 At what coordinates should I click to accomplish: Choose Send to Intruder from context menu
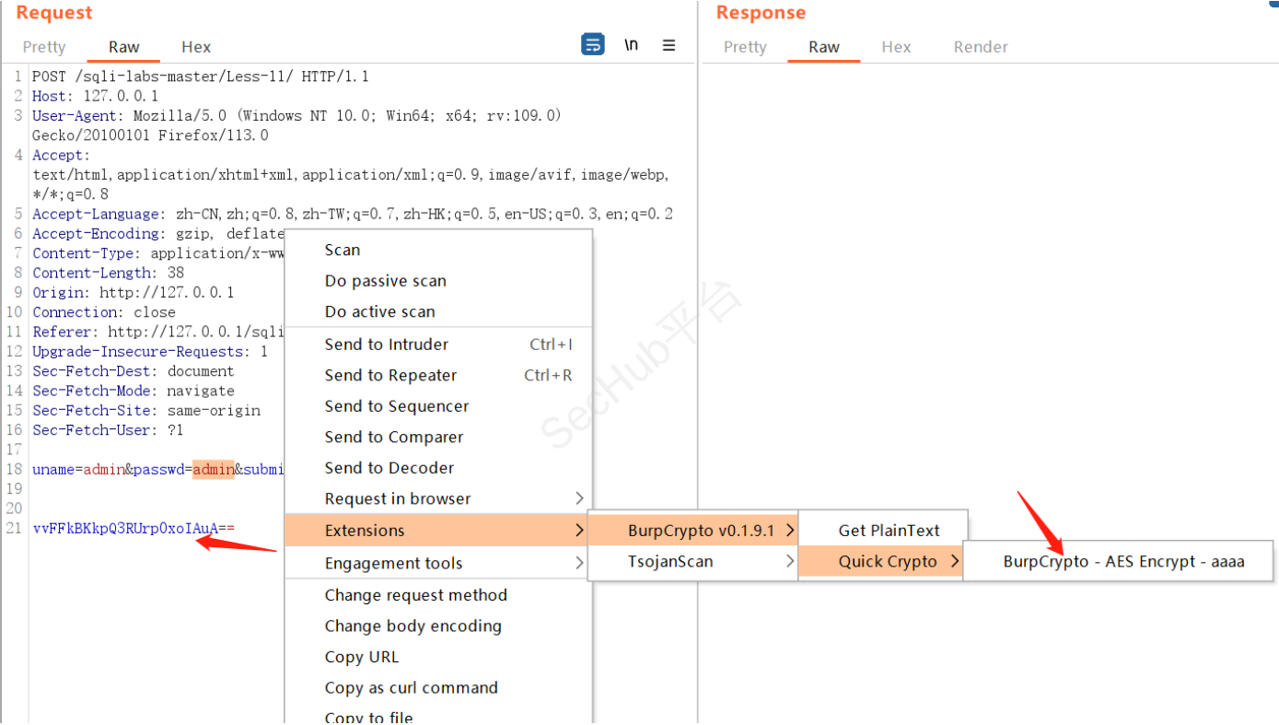coord(387,345)
